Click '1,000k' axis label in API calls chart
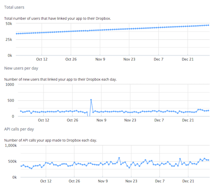This screenshot has height=189, width=214. pyautogui.click(x=11, y=146)
